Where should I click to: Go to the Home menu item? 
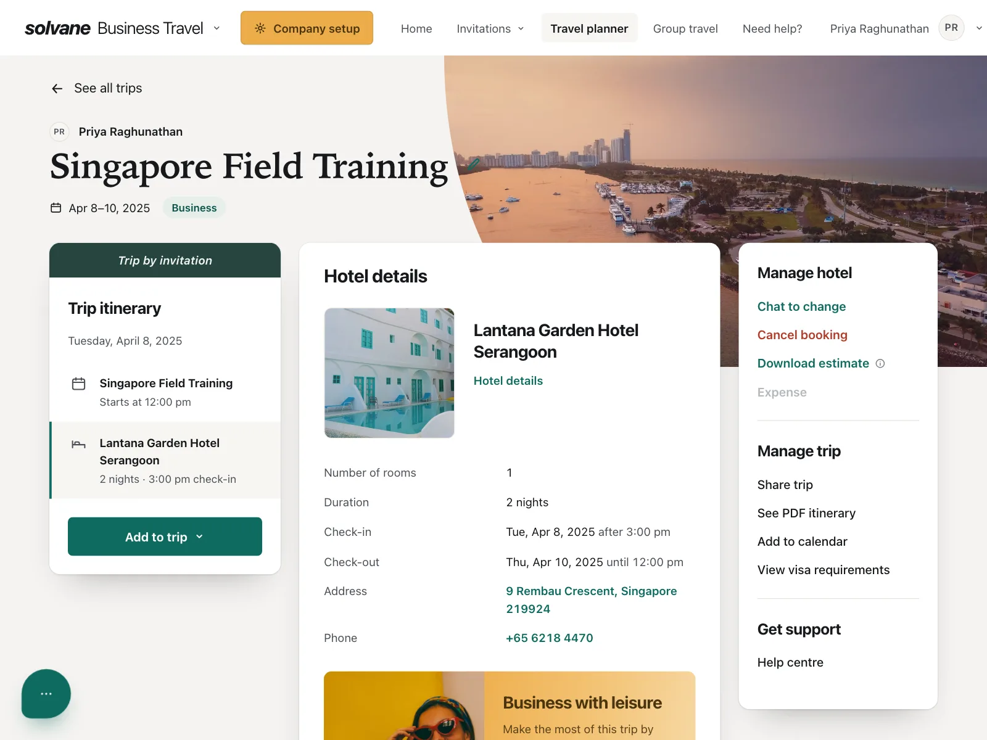(x=416, y=29)
